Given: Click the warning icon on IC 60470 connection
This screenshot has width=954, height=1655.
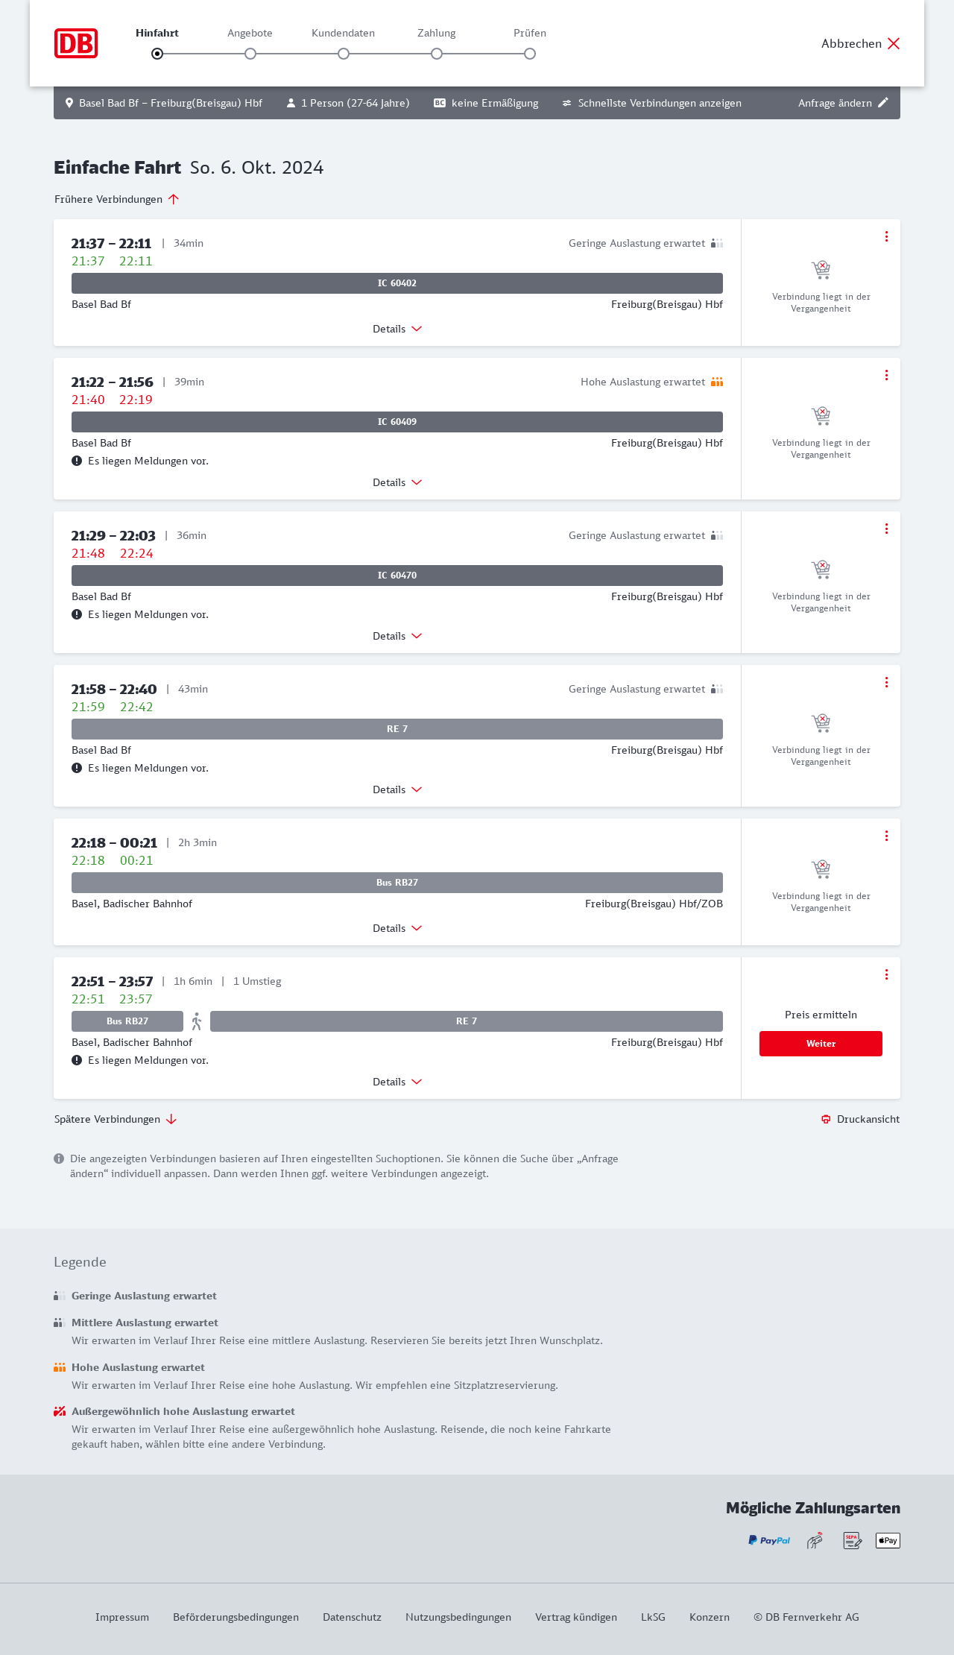Looking at the screenshot, I should click(x=77, y=614).
